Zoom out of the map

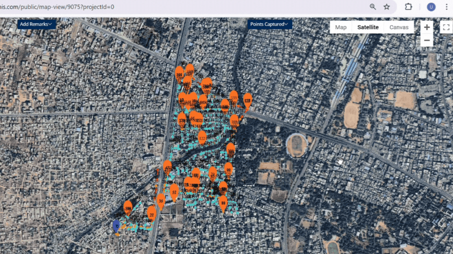(x=427, y=40)
